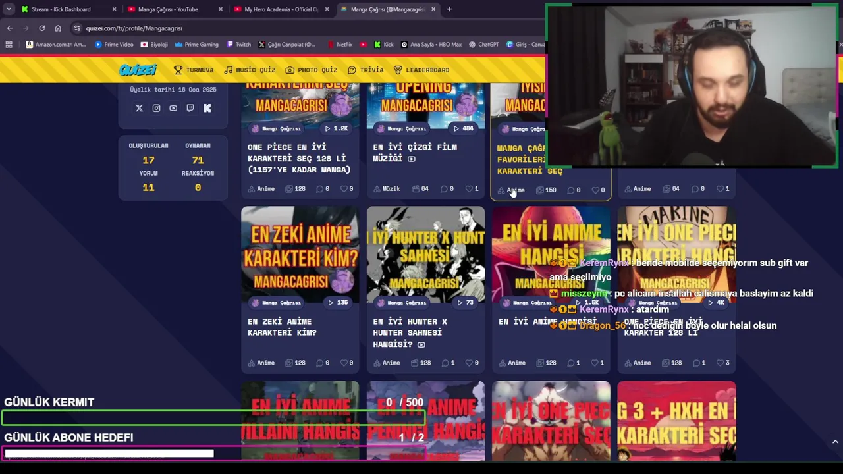Viewport: 843px width, 474px height.
Task: Click Manga Çağrısı author chip on Hunter quiz
Action: (x=402, y=303)
